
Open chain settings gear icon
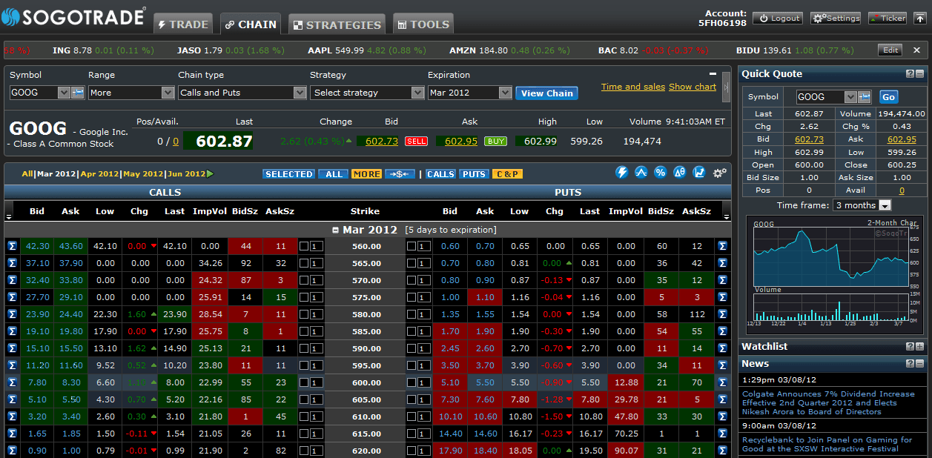pos(719,173)
